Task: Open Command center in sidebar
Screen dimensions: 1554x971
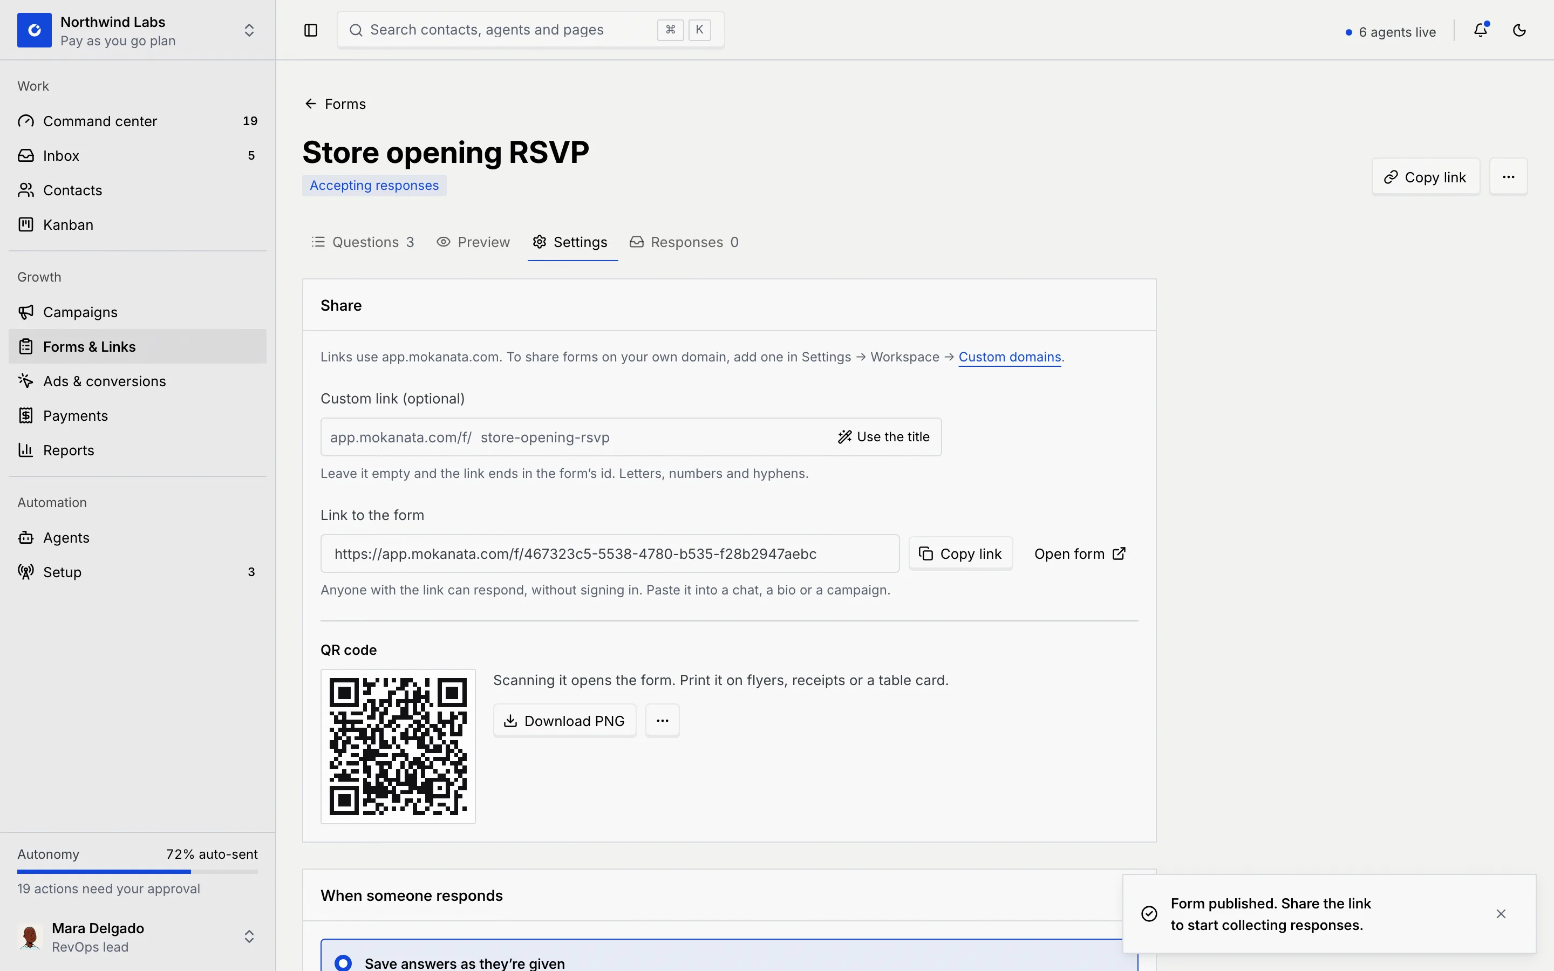Action: [138, 121]
